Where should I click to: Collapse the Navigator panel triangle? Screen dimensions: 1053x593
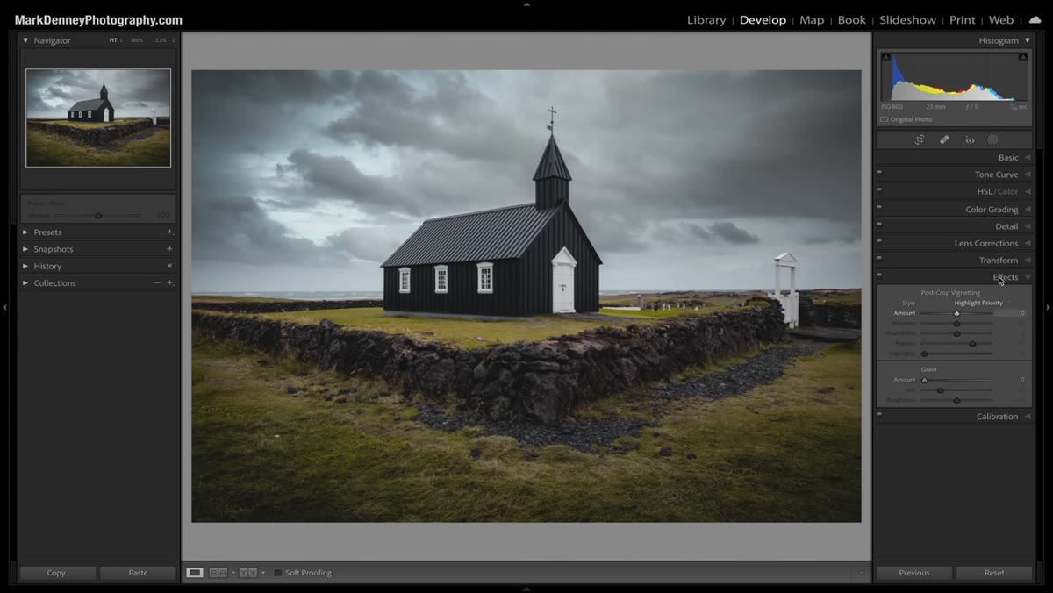(x=25, y=40)
